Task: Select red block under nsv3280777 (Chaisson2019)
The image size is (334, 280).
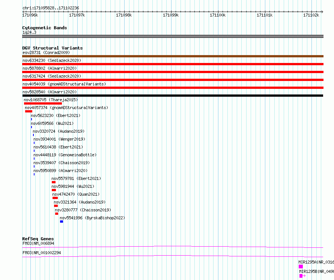Action: tap(57, 214)
